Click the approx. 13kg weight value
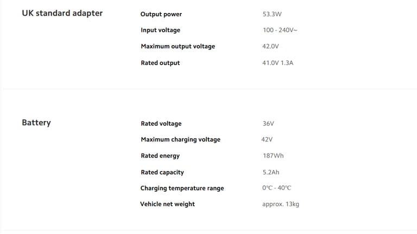Viewport: 417px width, 234px height. [x=281, y=204]
